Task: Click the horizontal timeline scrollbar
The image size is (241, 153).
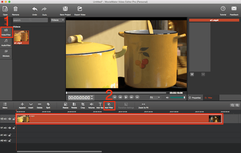Action: click(x=59, y=152)
